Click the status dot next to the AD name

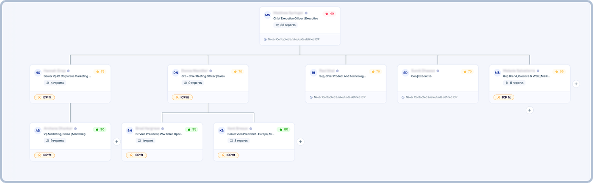pos(75,128)
